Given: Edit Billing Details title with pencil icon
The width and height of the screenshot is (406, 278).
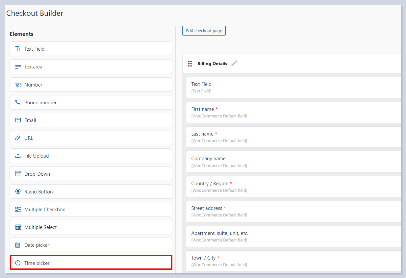Looking at the screenshot, I should (234, 63).
